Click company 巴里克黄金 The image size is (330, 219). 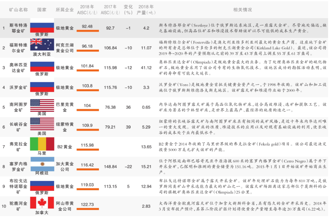64,107
